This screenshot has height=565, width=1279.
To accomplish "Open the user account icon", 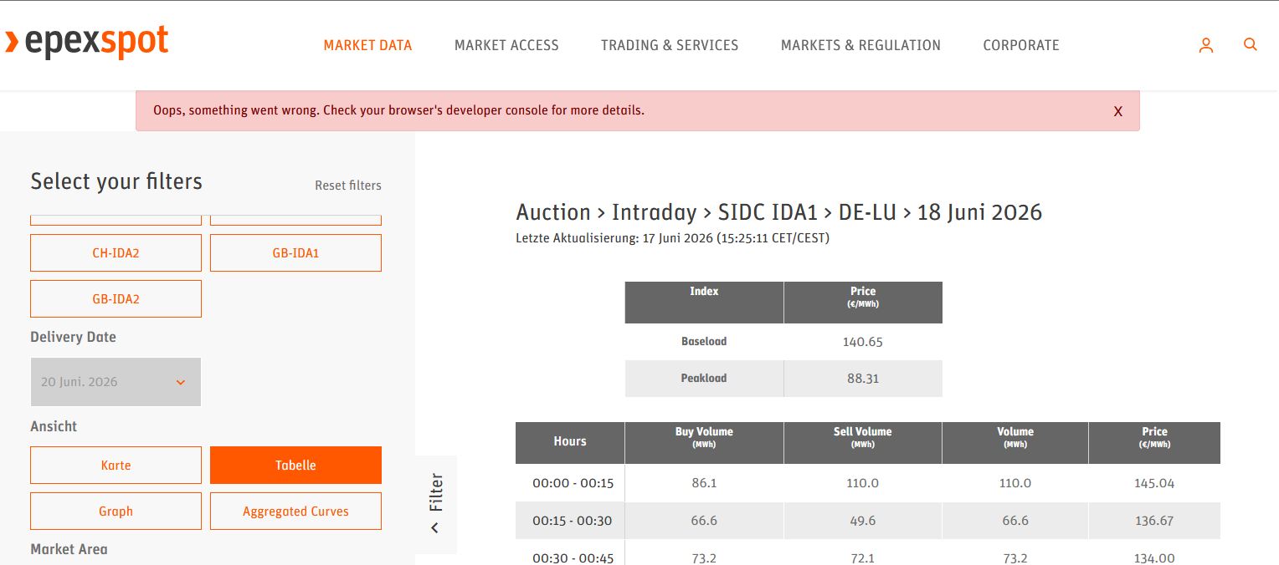I will point(1205,45).
